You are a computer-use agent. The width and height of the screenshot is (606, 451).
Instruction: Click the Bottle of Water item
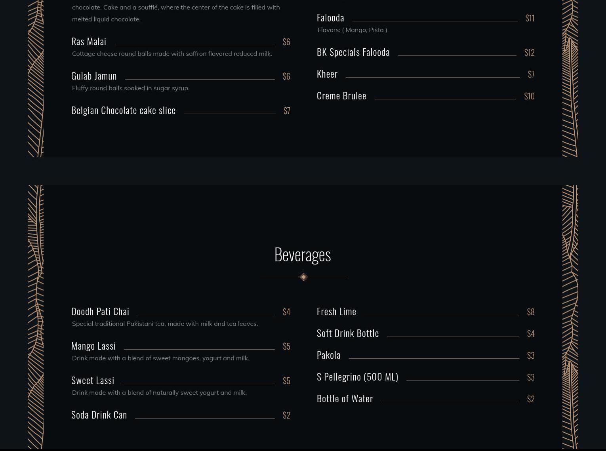click(x=345, y=399)
